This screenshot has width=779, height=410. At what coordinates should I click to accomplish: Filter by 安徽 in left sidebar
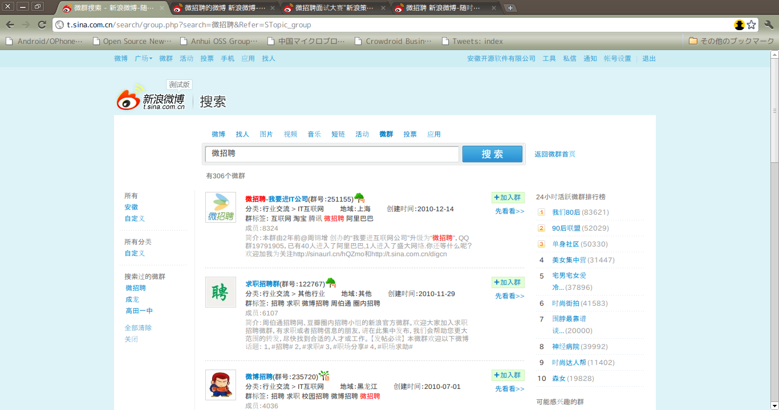131,207
